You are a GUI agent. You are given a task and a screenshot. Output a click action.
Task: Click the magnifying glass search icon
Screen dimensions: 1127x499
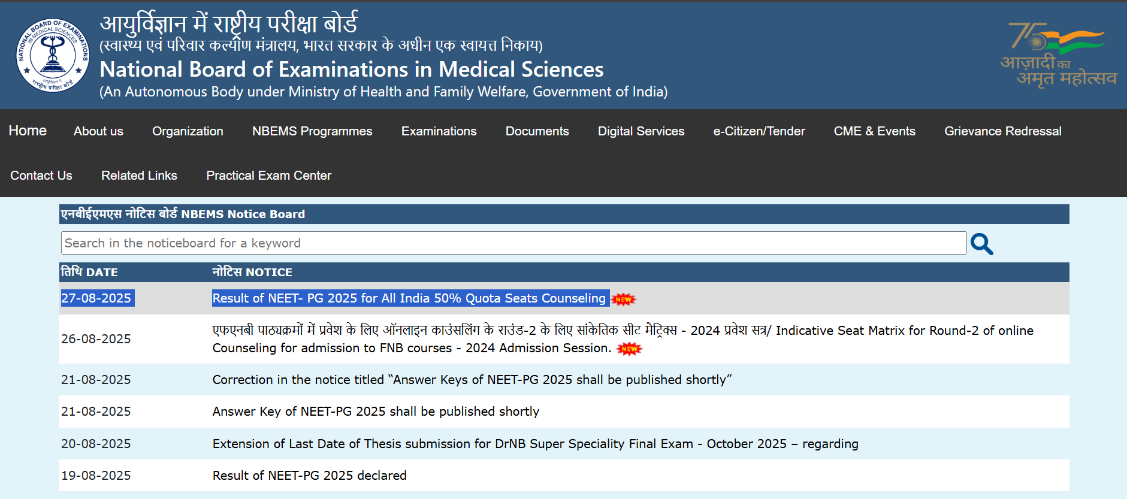[x=981, y=244]
